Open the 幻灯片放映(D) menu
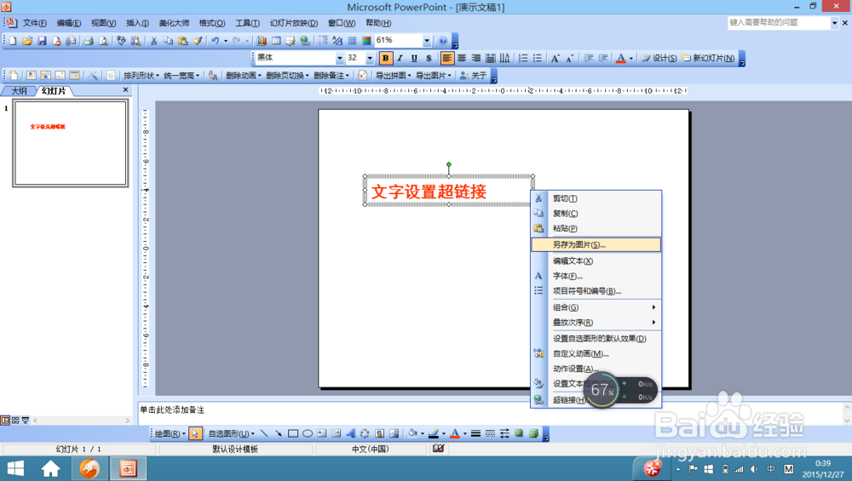 pyautogui.click(x=294, y=23)
